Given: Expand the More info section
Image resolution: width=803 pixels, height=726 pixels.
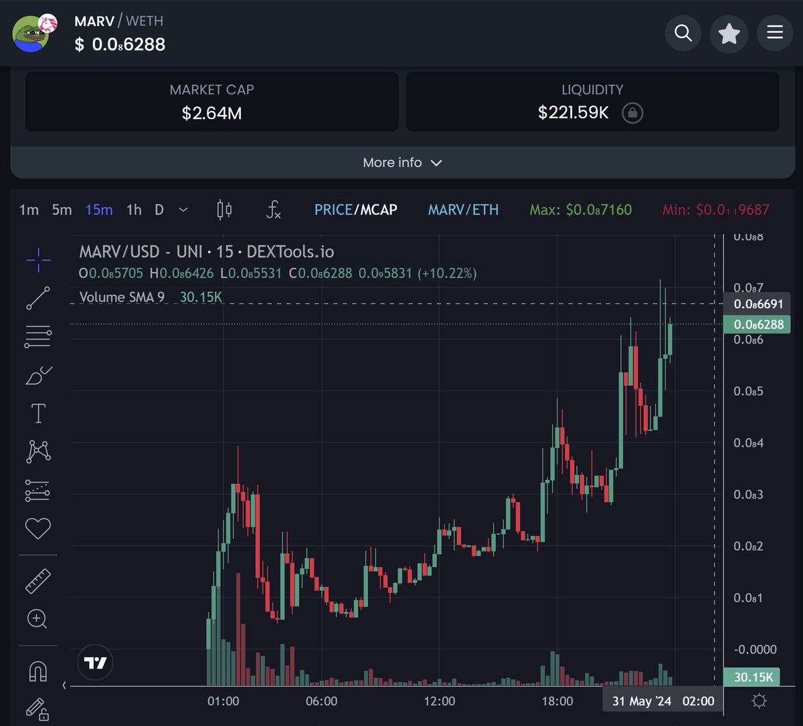Looking at the screenshot, I should click(x=401, y=162).
